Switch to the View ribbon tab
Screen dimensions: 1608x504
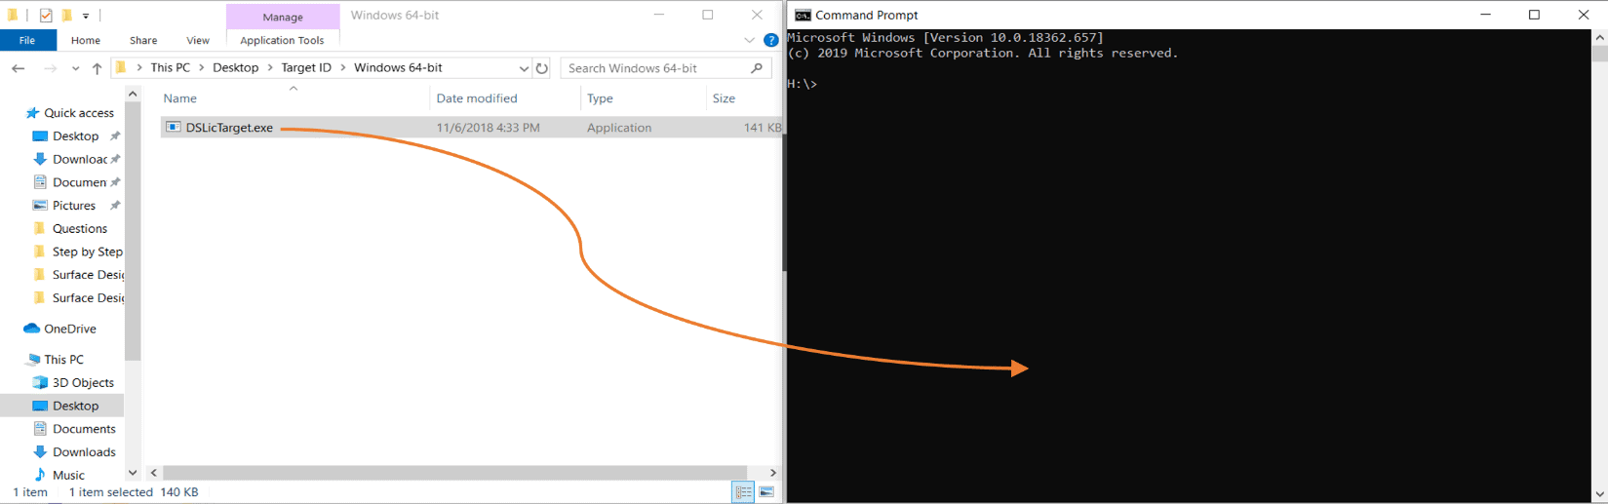(198, 40)
